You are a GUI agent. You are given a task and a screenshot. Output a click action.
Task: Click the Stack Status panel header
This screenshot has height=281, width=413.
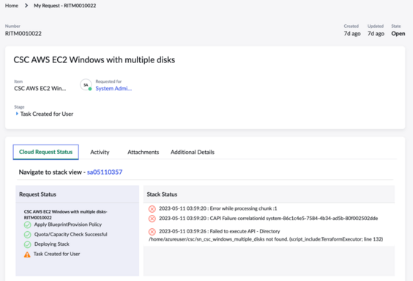(x=269, y=194)
